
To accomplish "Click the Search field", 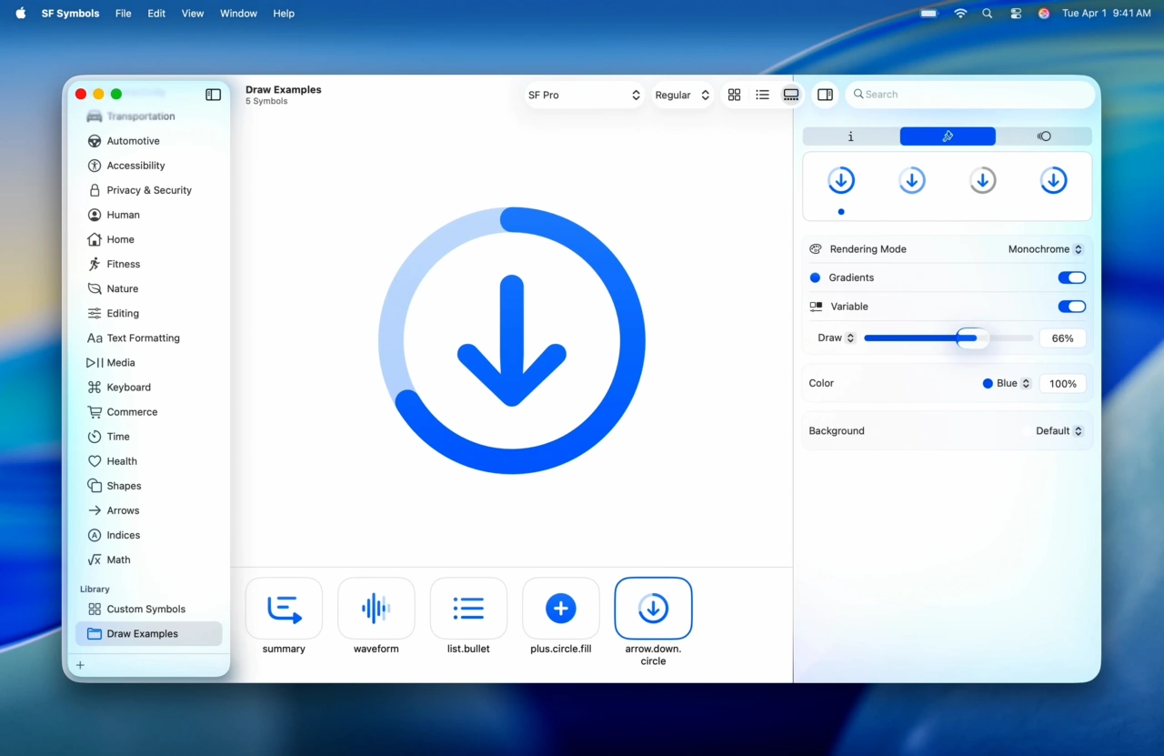I will click(x=973, y=95).
